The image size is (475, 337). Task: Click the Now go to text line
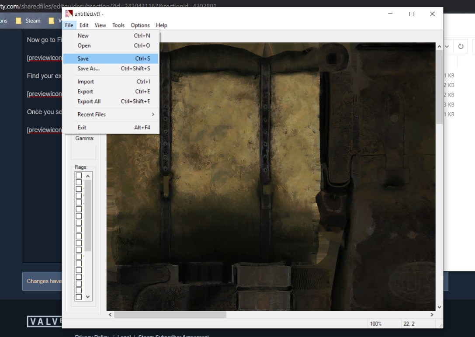tap(44, 40)
